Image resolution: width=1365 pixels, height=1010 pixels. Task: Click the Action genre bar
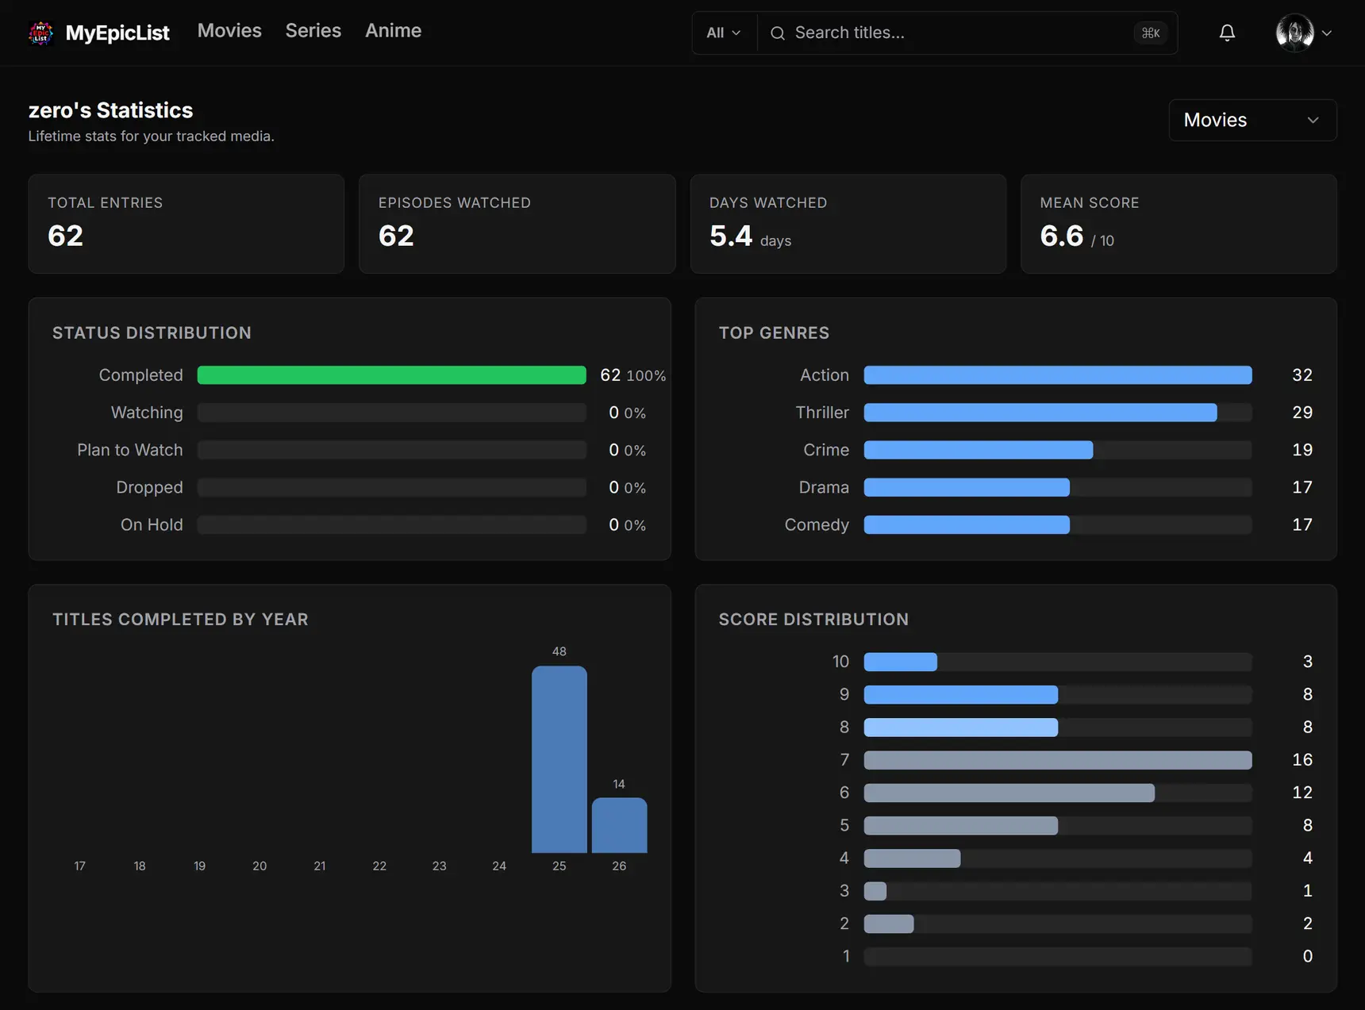click(x=1058, y=375)
